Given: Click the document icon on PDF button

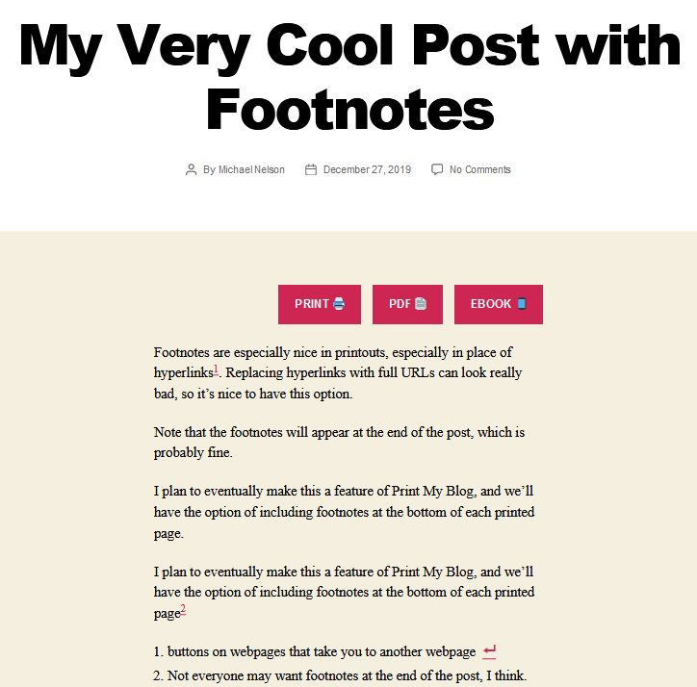Looking at the screenshot, I should coord(421,304).
